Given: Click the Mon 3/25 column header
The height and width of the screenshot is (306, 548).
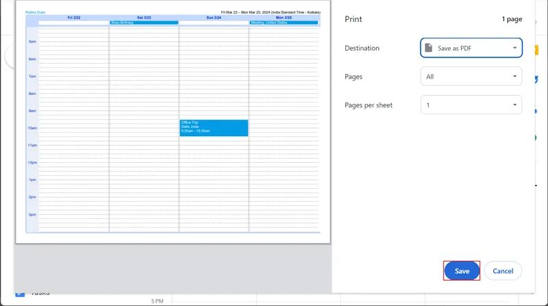Looking at the screenshot, I should 284,17.
